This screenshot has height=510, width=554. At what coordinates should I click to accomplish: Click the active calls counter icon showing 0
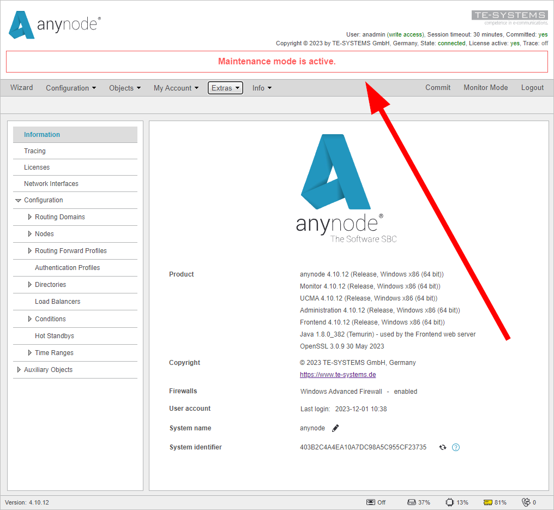pos(525,502)
